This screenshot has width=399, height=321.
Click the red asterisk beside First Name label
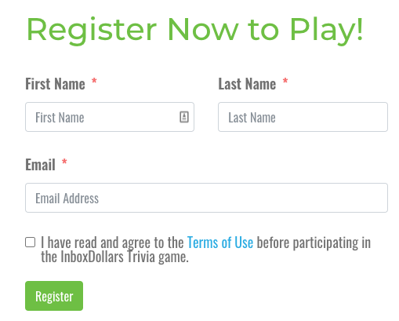pos(94,82)
